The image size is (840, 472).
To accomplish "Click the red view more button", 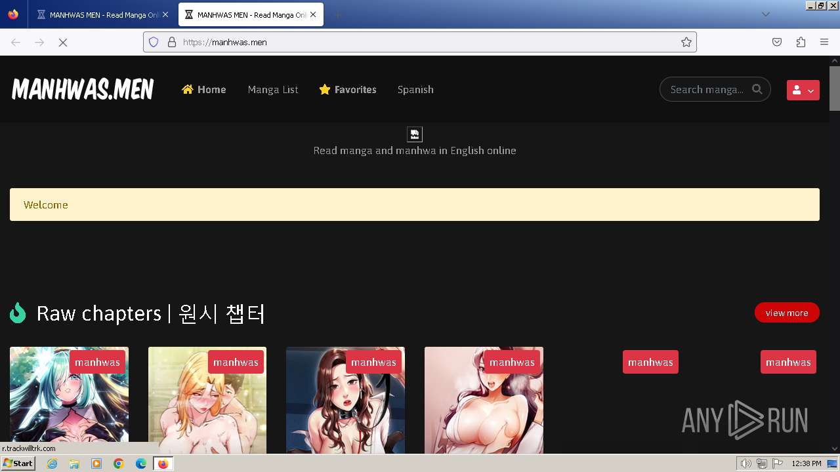I will (787, 313).
